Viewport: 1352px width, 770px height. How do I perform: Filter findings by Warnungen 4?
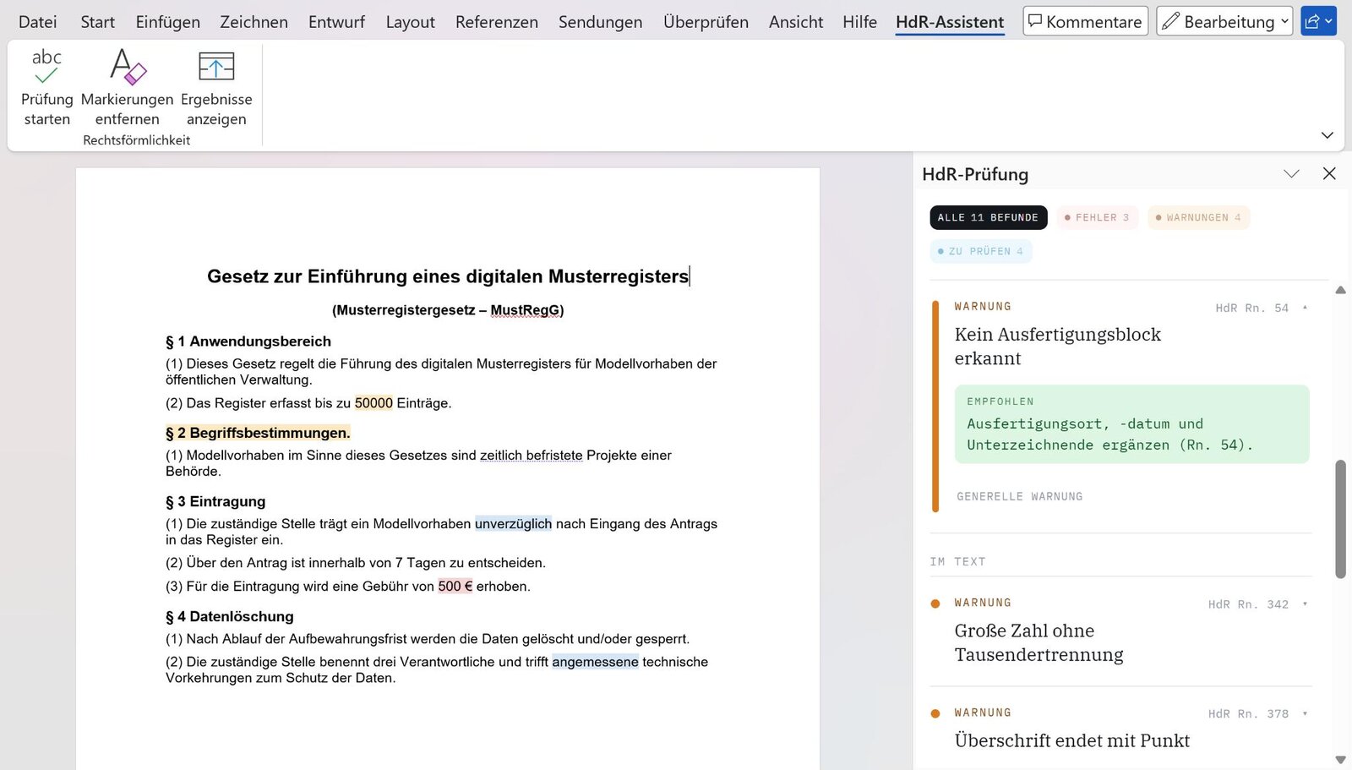click(1198, 217)
